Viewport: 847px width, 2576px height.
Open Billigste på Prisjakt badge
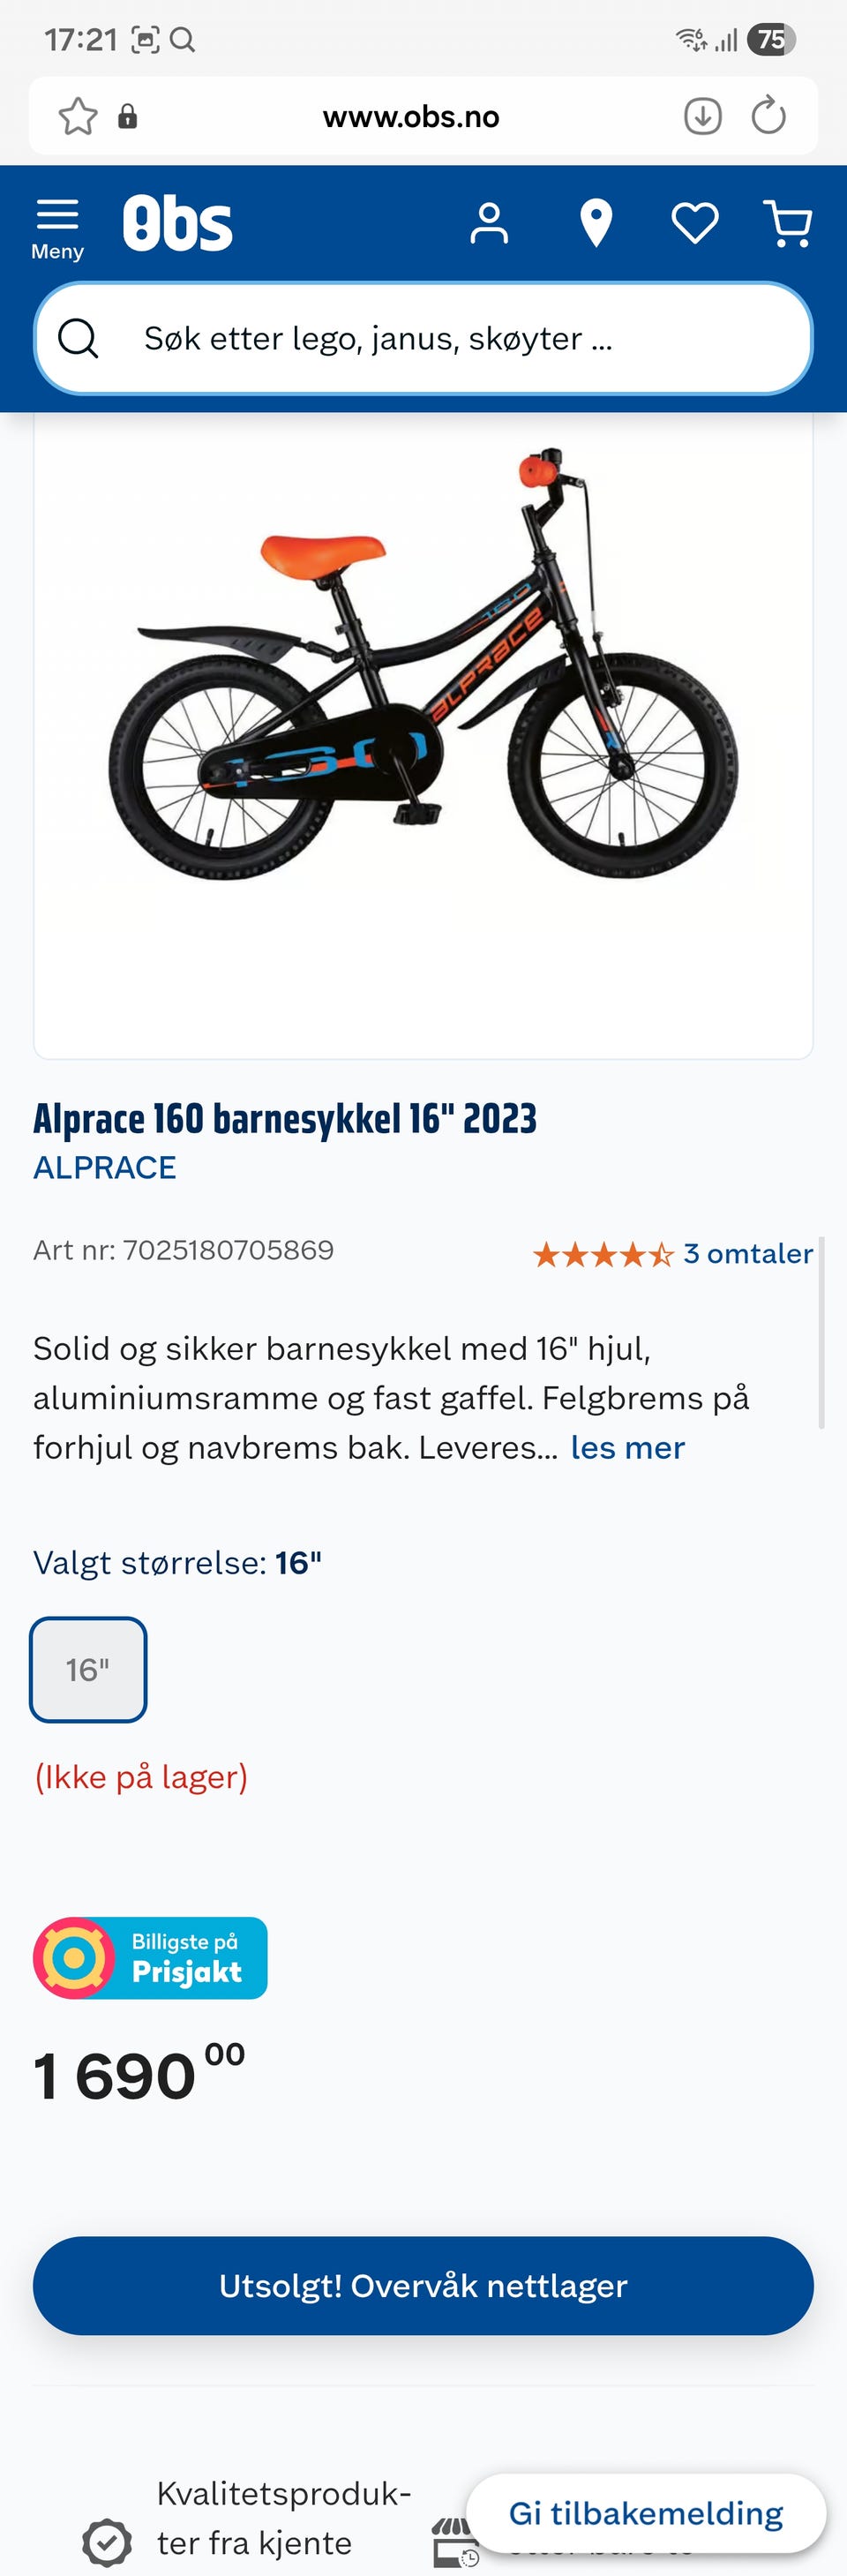pyautogui.click(x=150, y=1958)
